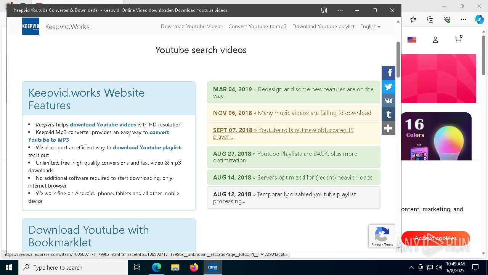Click the Keepvid logo image

(x=30, y=26)
